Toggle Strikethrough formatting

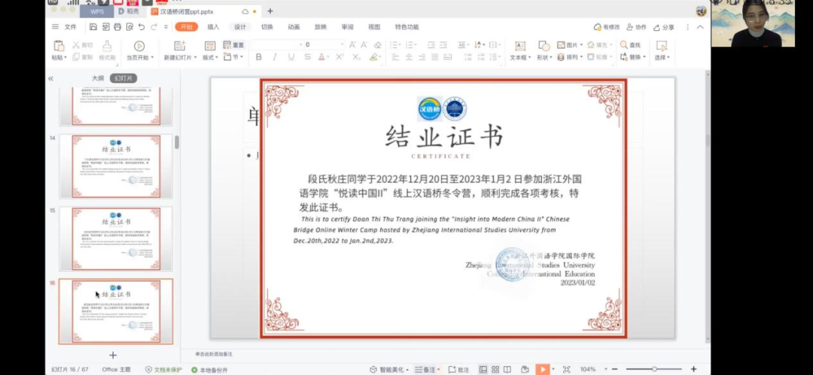coord(307,57)
